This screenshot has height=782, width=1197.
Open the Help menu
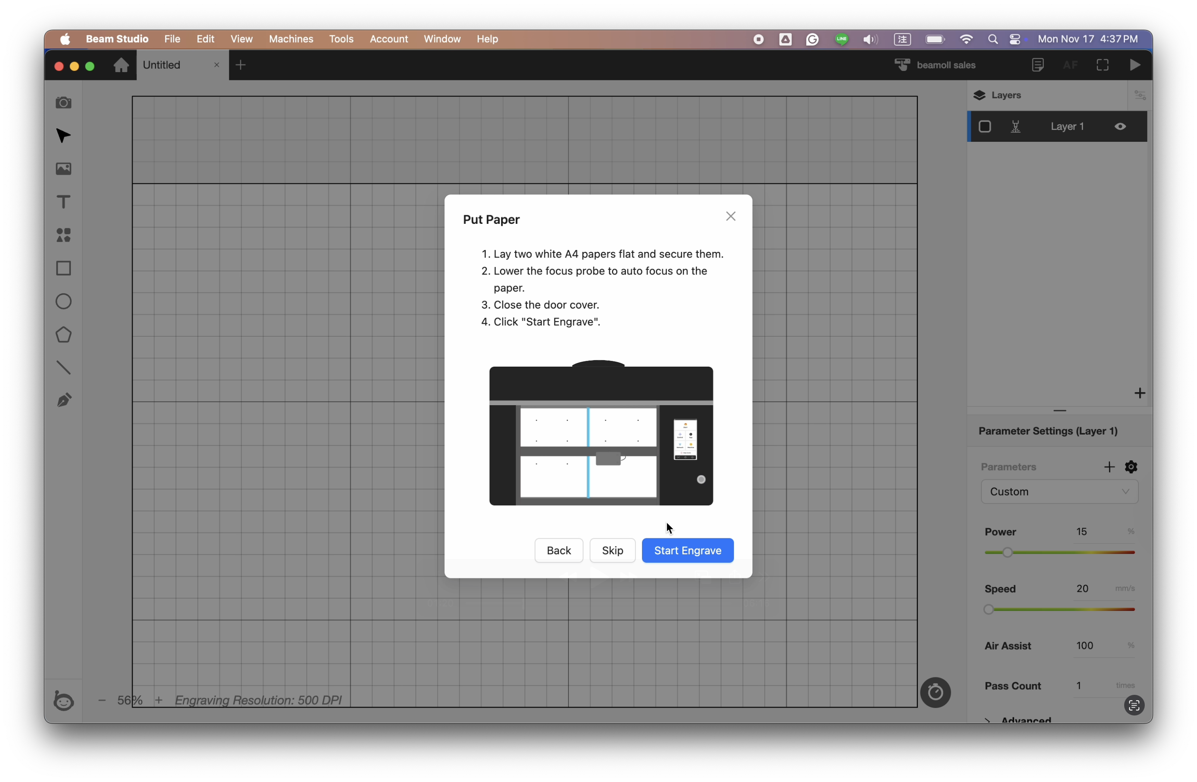[x=487, y=39]
